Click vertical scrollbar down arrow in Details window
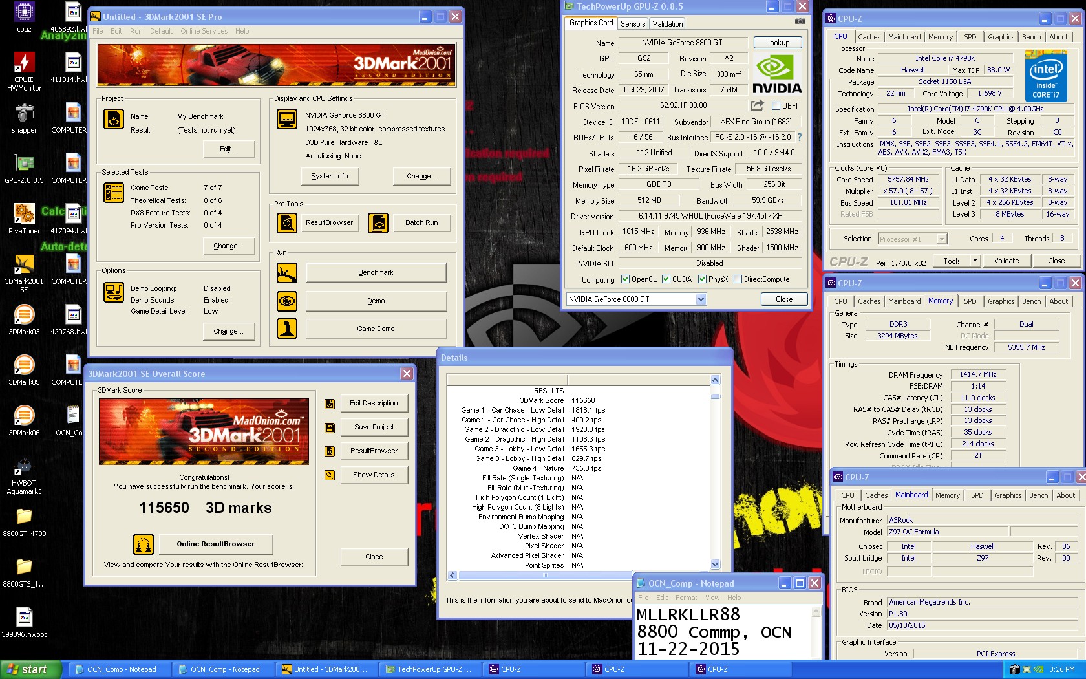1086x679 pixels. click(715, 565)
